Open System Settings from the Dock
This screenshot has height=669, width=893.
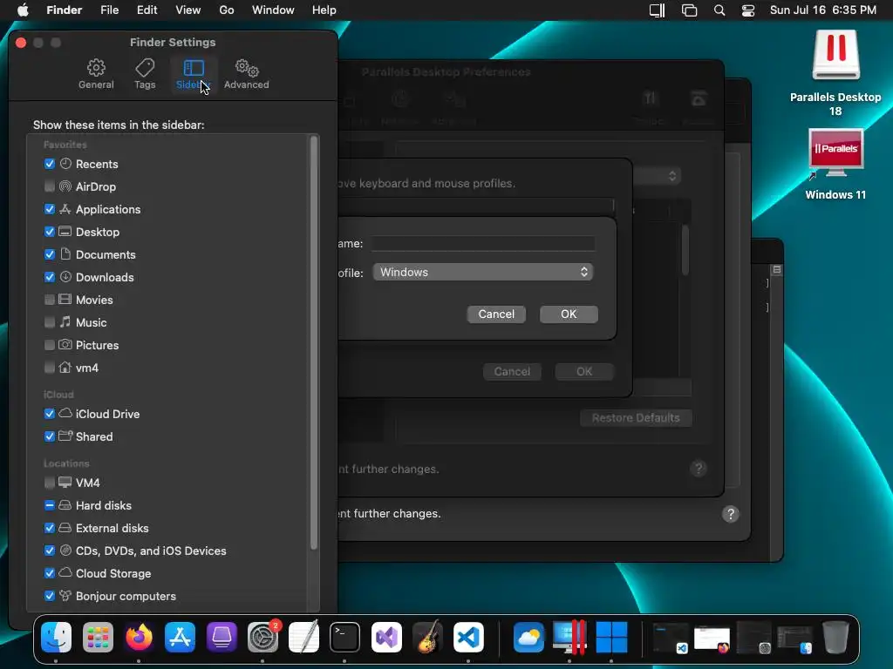[x=263, y=637]
